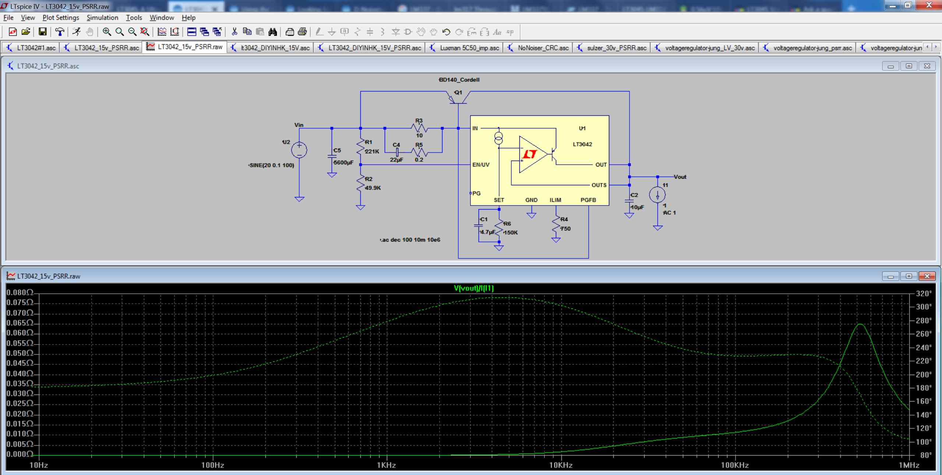Switch to the voltageregulator-jung_LV_30v.asc tab

(x=705, y=48)
